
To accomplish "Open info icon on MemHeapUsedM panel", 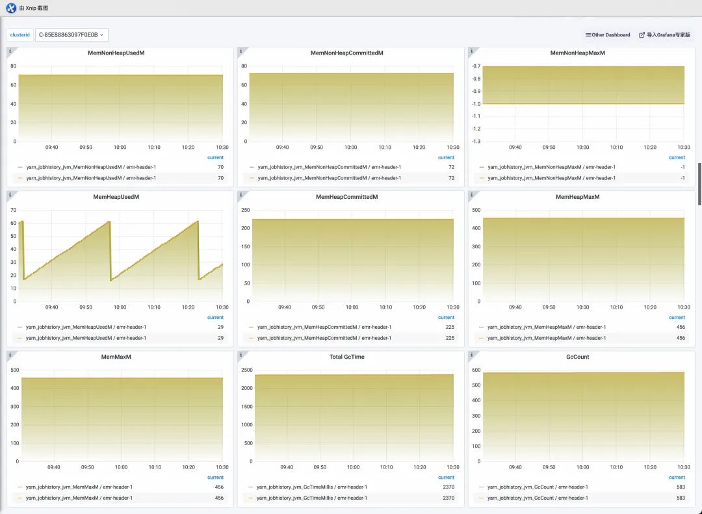I will (10, 195).
